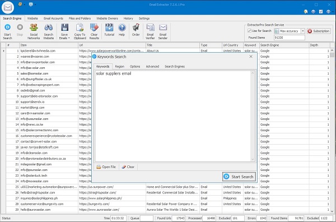336x222 pixels.
Task: Click the Found Items input field
Action: point(290,38)
